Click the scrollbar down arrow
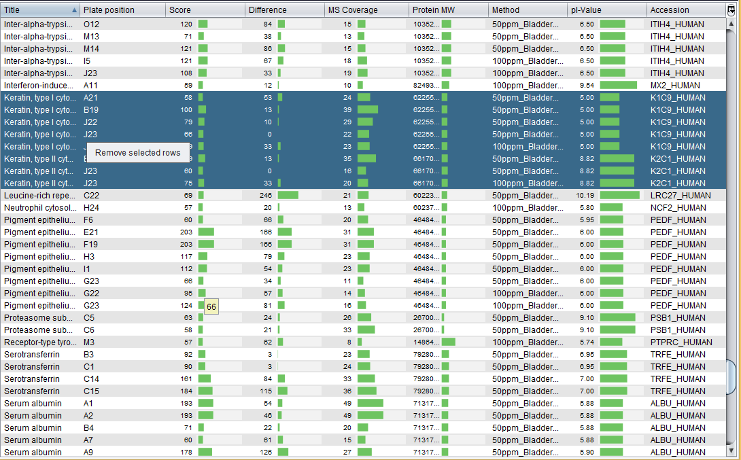 (x=731, y=450)
